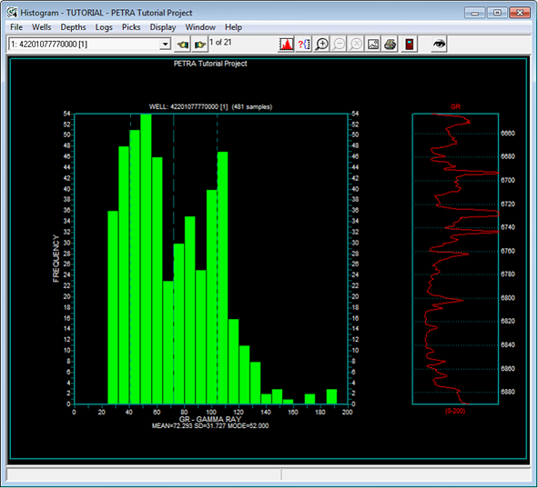Open the Depths menu

pos(73,27)
